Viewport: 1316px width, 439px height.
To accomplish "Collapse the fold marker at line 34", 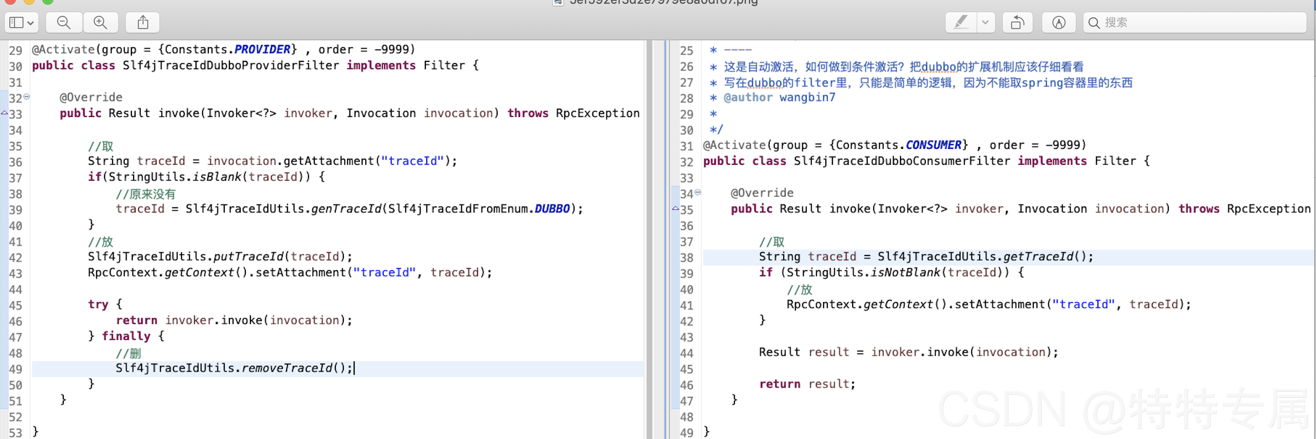I will point(698,192).
